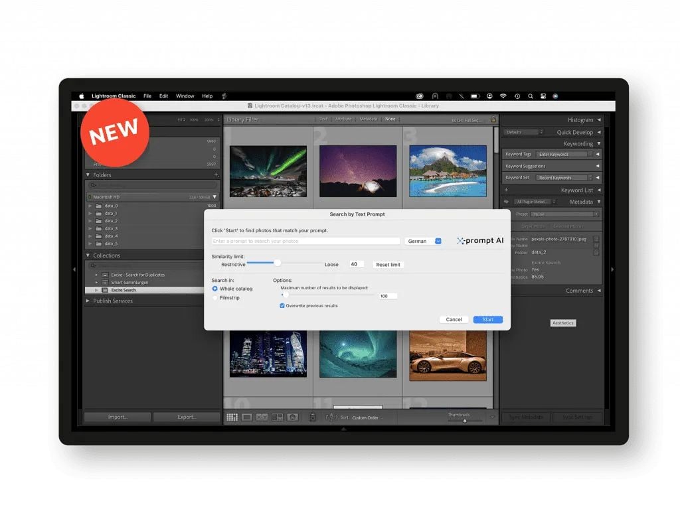Open the Recent Keywords set dropdown
The image size is (680, 505).
pyautogui.click(x=564, y=178)
